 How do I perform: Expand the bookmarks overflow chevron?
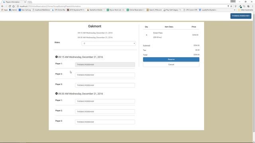coord(235,10)
